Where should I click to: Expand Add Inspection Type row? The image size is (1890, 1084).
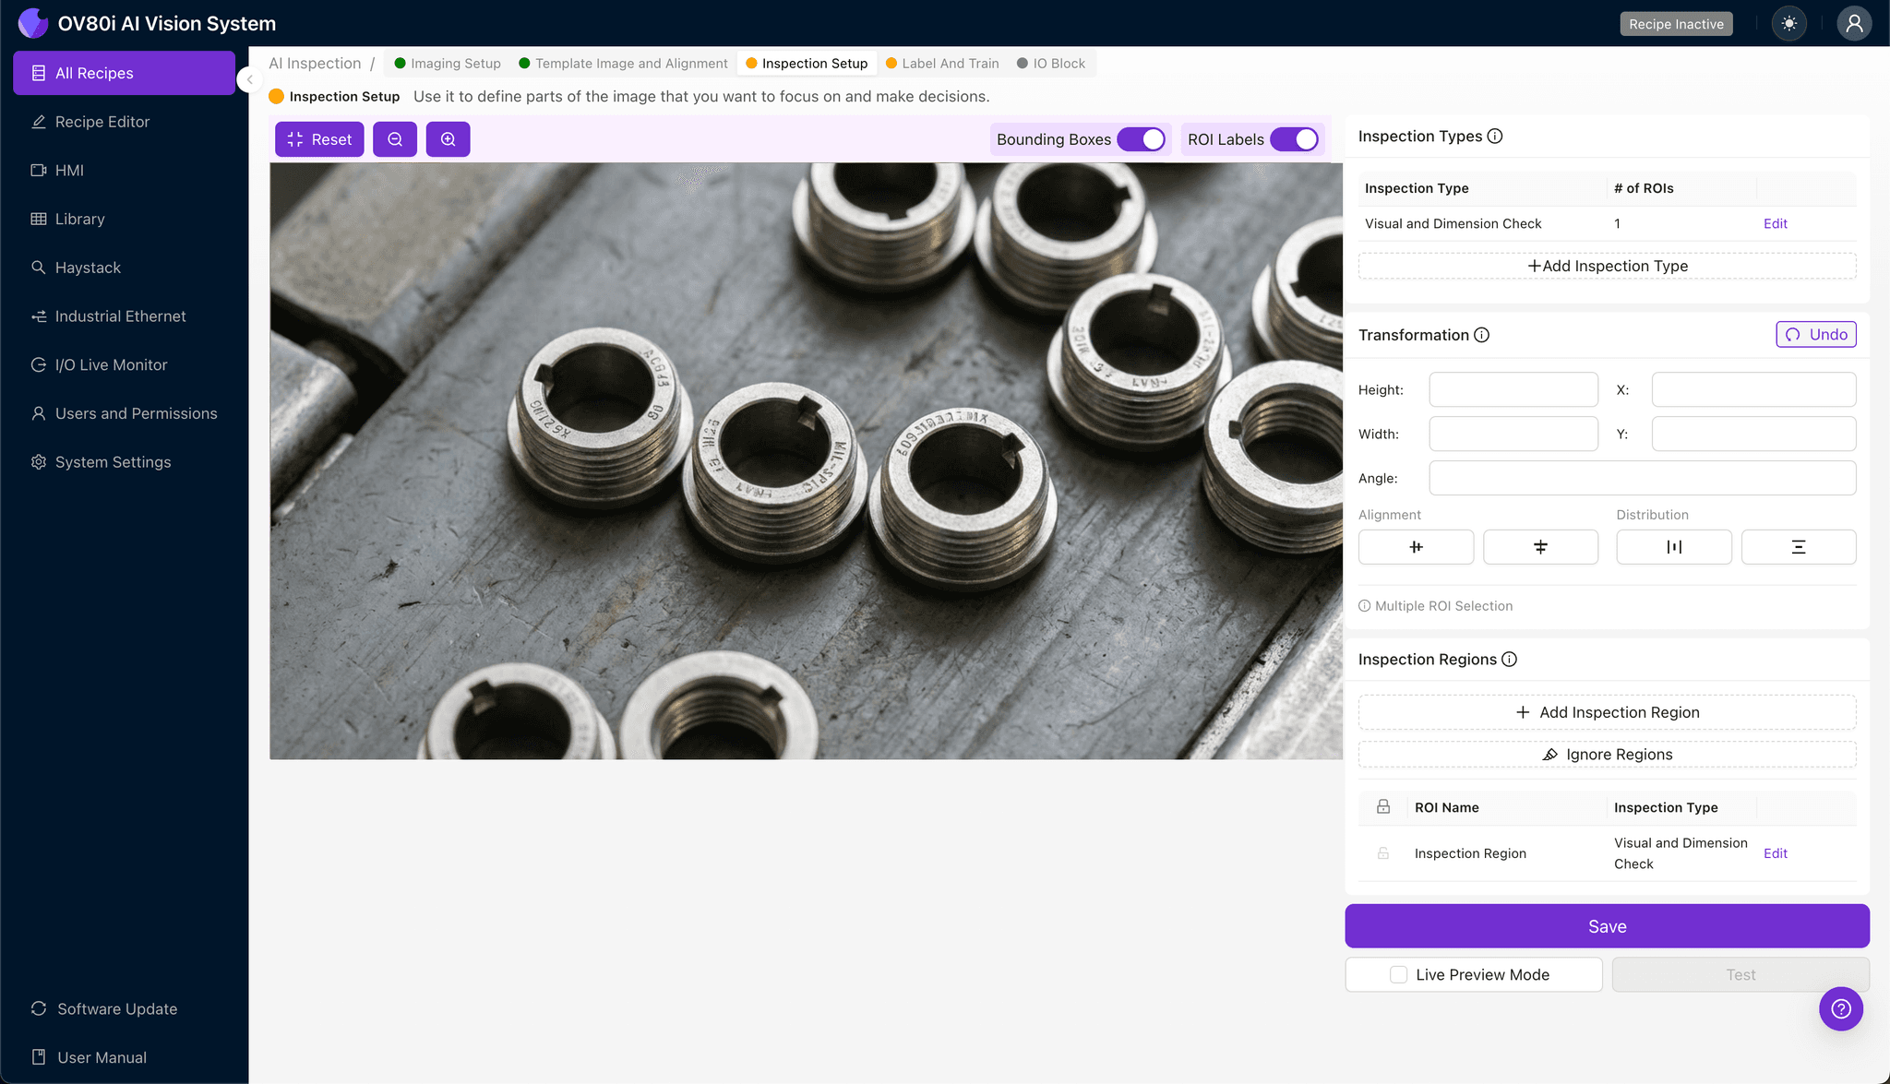pos(1607,266)
